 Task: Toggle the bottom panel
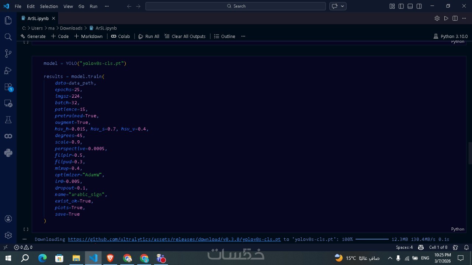pos(410,6)
